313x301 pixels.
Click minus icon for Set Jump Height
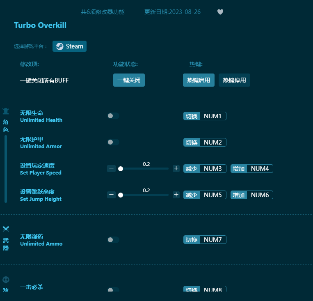pyautogui.click(x=111, y=195)
